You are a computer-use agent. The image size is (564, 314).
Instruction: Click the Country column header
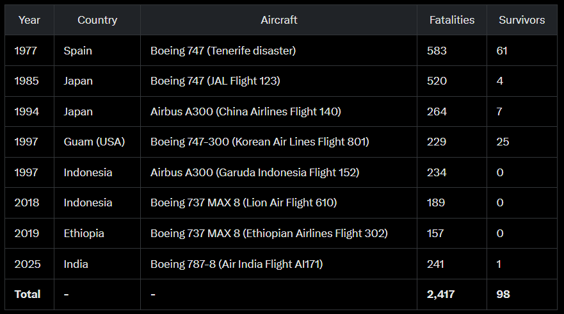tap(97, 20)
